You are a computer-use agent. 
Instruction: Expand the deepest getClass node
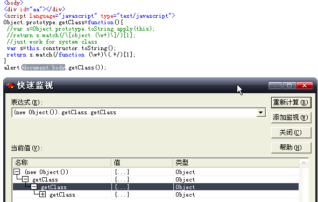tap(43, 194)
